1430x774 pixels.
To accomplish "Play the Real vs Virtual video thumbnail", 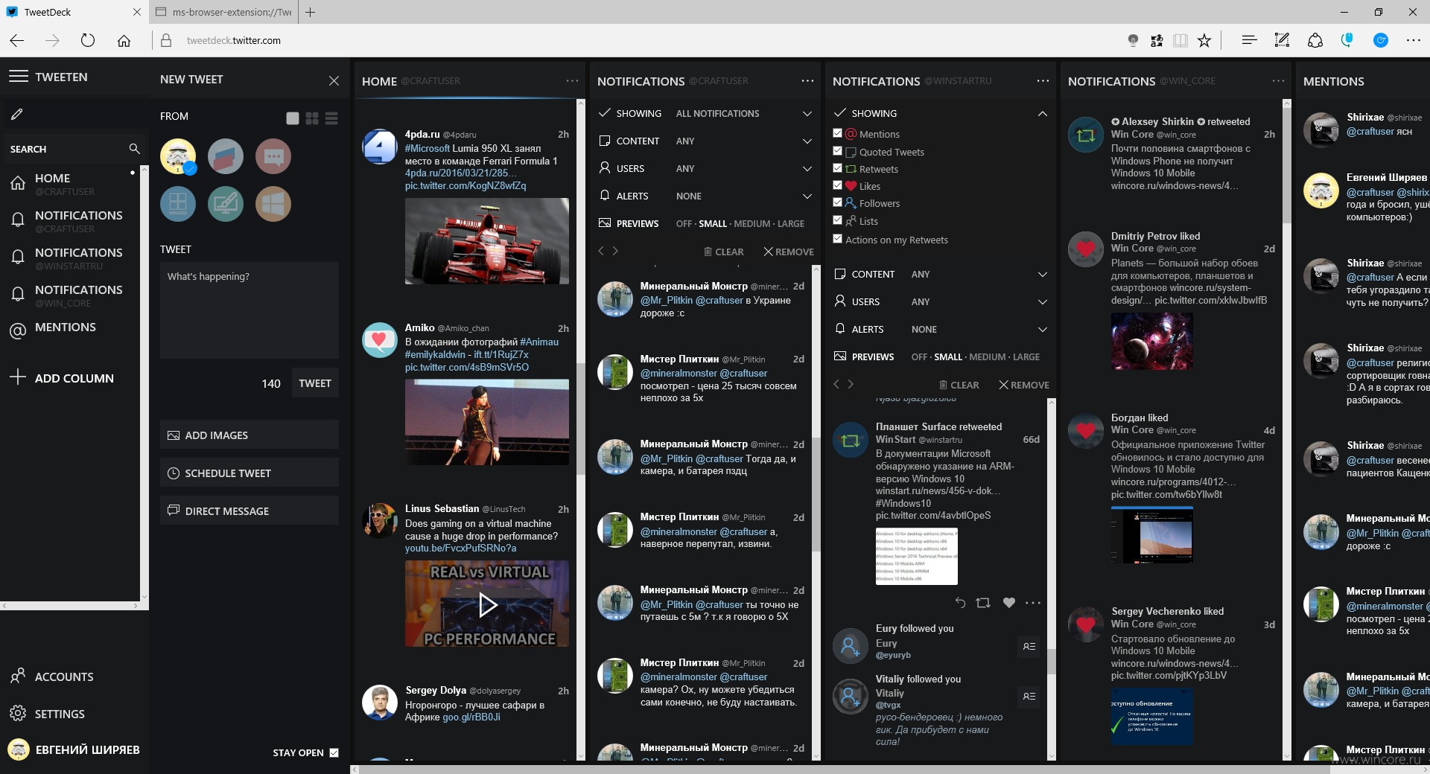I will click(x=487, y=604).
